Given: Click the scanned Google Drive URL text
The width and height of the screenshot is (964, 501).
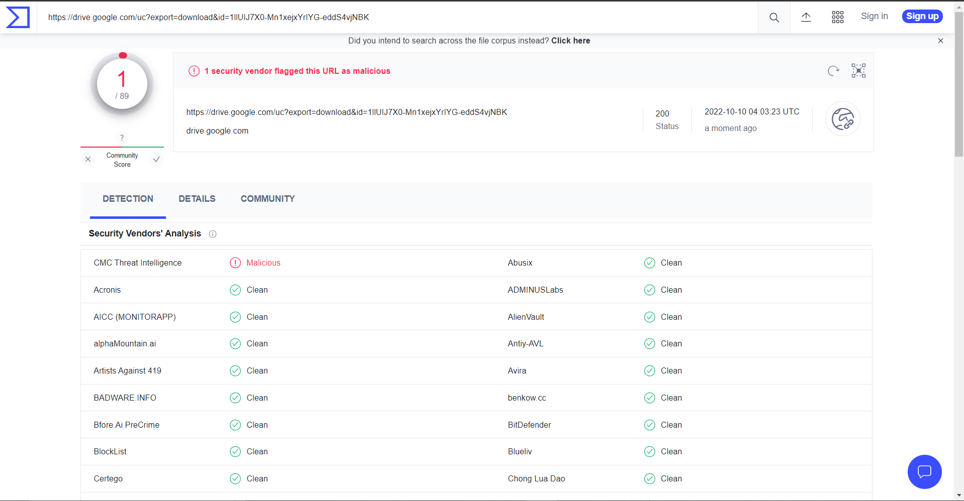Looking at the screenshot, I should (346, 112).
